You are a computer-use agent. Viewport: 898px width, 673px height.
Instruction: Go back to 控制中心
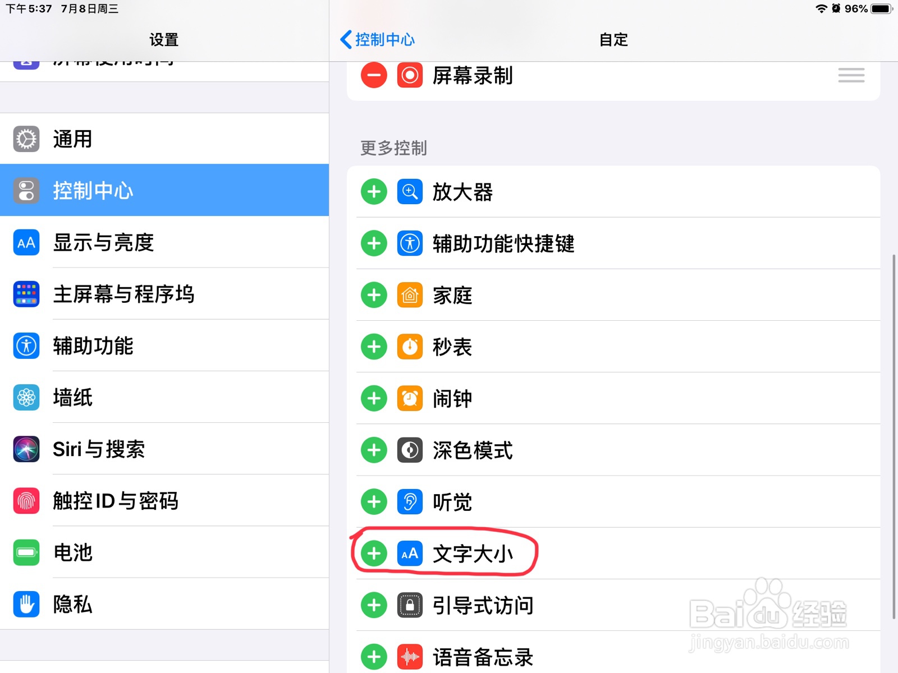tap(377, 39)
